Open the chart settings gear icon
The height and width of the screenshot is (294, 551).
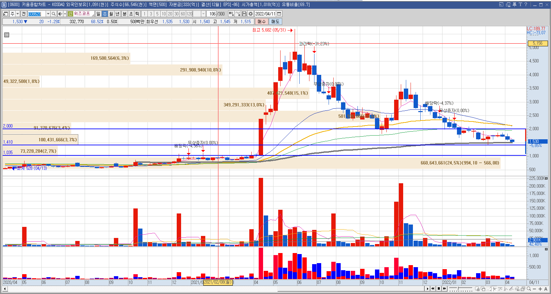click(250, 14)
